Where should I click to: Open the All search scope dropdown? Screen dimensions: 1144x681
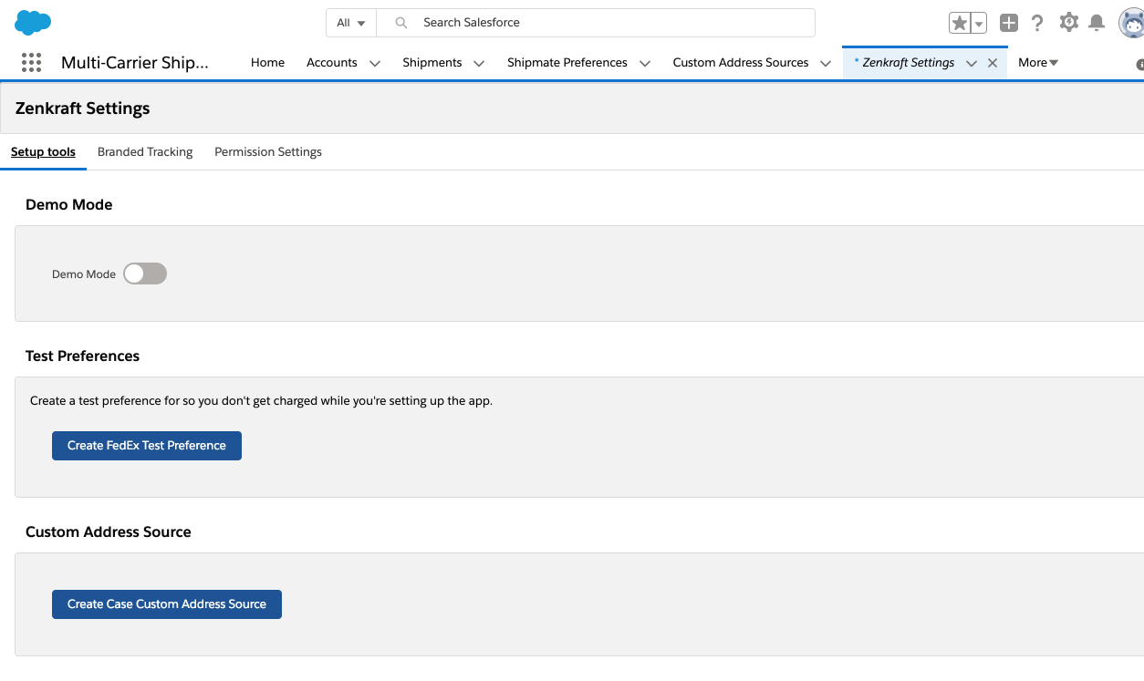click(351, 23)
